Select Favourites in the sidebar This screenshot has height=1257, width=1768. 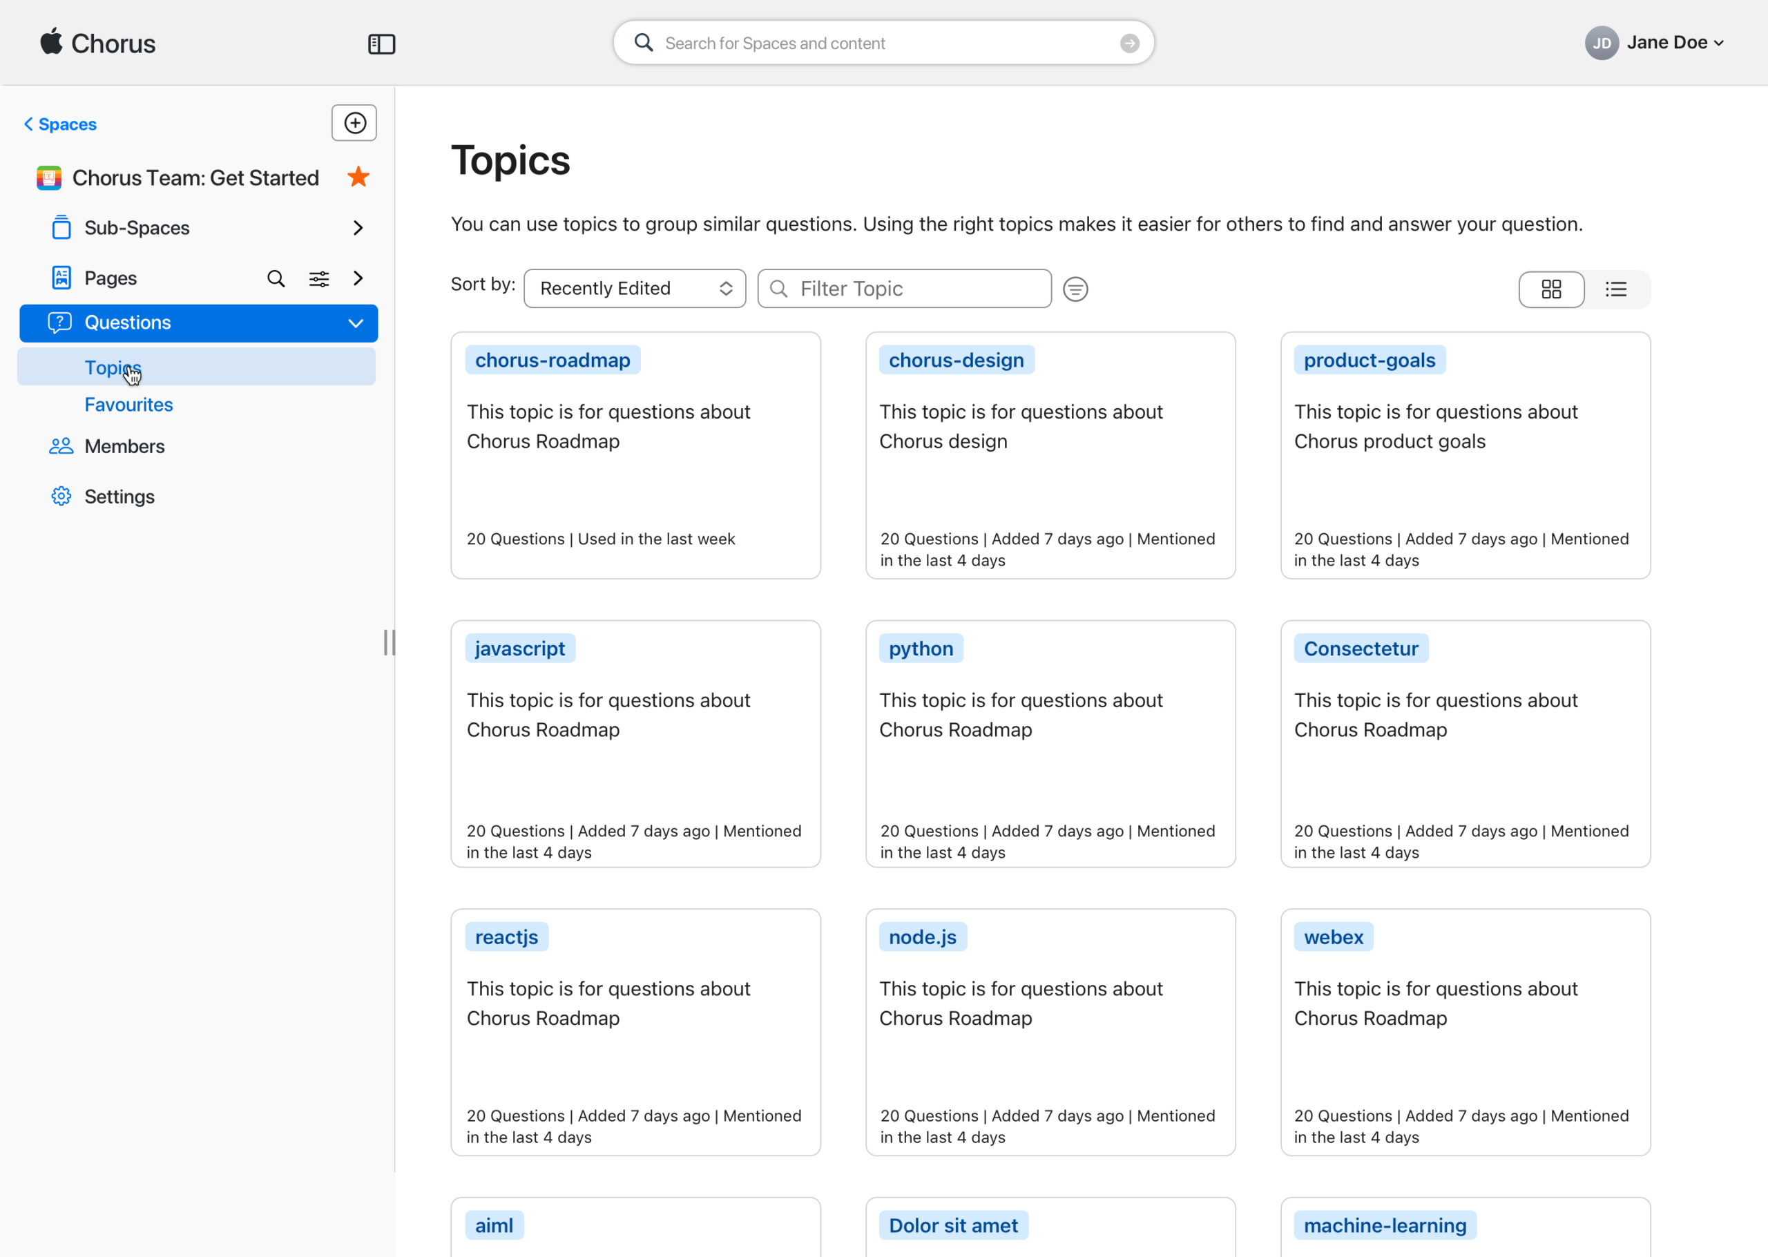tap(128, 405)
